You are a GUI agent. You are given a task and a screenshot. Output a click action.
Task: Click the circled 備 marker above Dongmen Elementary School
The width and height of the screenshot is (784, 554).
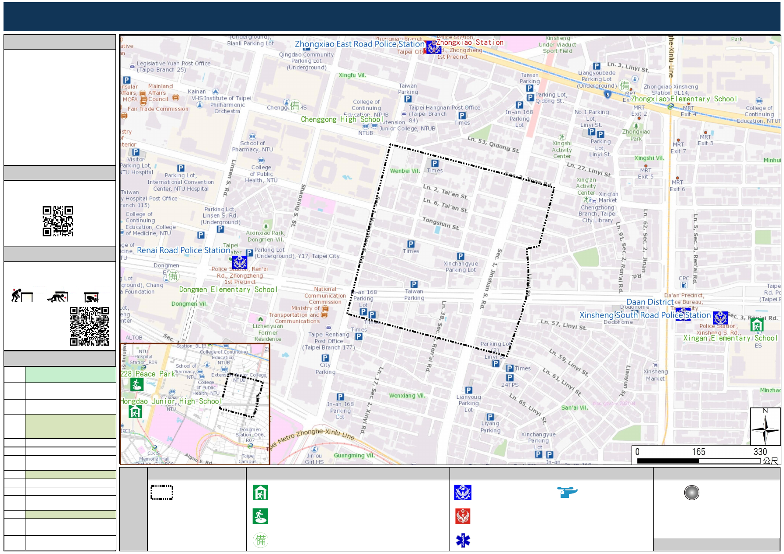click(173, 276)
